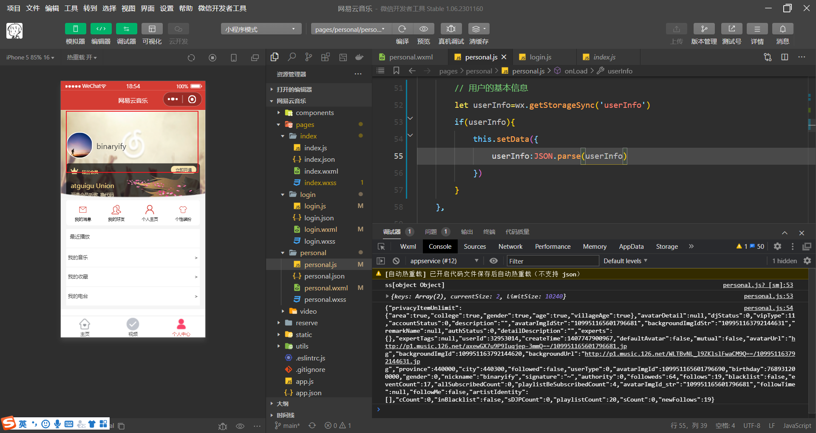Open the 文件 menu

point(33,8)
